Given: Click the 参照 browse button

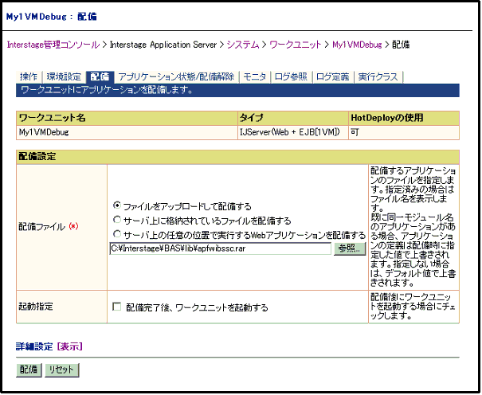Looking at the screenshot, I should (x=350, y=248).
